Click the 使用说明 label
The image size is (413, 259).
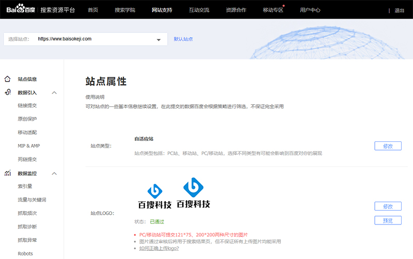[x=95, y=97]
